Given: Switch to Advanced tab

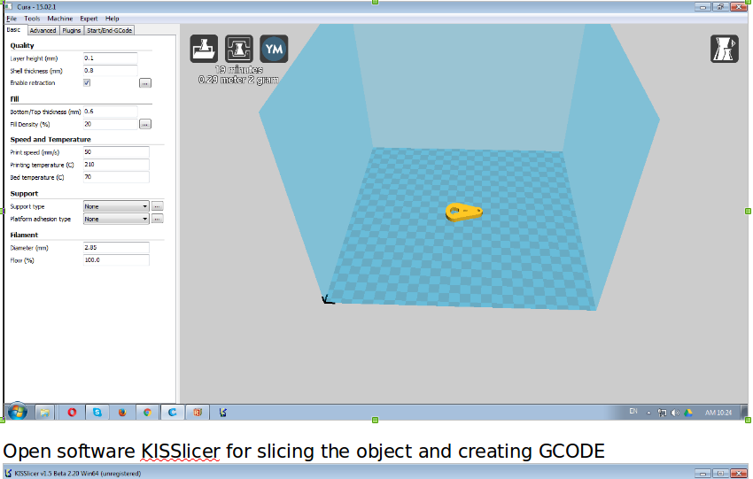Looking at the screenshot, I should [43, 30].
